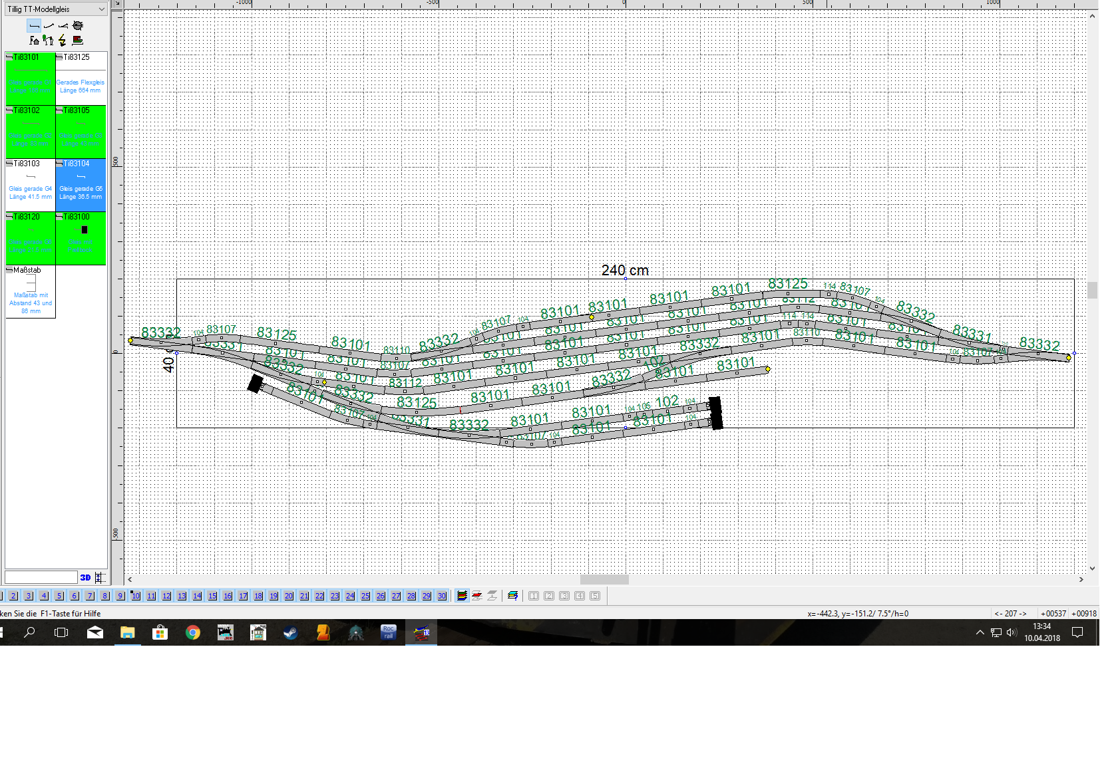
Task: Open Rocrail from the taskbar
Action: 389,632
